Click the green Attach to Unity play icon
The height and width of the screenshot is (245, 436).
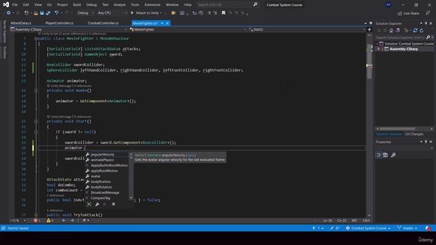click(x=132, y=13)
